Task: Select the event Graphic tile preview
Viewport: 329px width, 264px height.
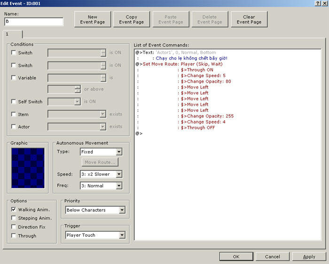Action: click(x=28, y=168)
